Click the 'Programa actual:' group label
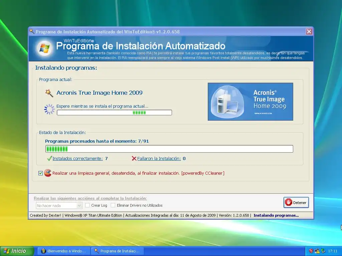Viewport: 342px width, 256px height. pyautogui.click(x=55, y=79)
